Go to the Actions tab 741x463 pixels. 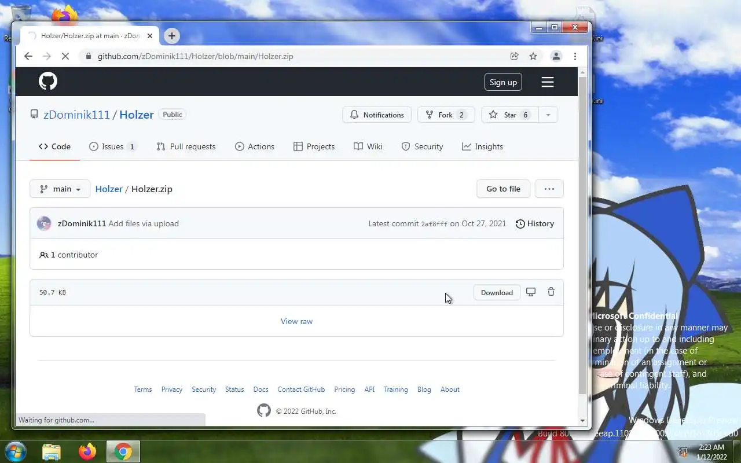pos(255,146)
